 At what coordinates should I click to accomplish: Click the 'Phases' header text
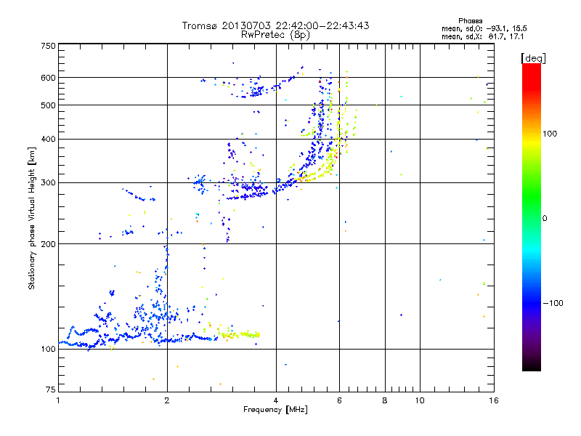click(470, 21)
